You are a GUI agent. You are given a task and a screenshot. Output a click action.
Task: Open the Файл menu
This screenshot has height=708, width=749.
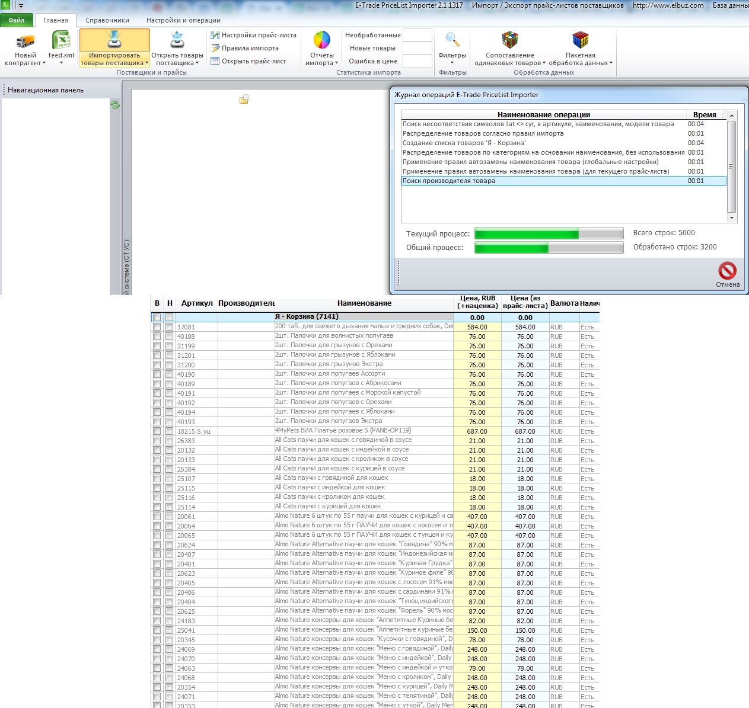point(17,20)
